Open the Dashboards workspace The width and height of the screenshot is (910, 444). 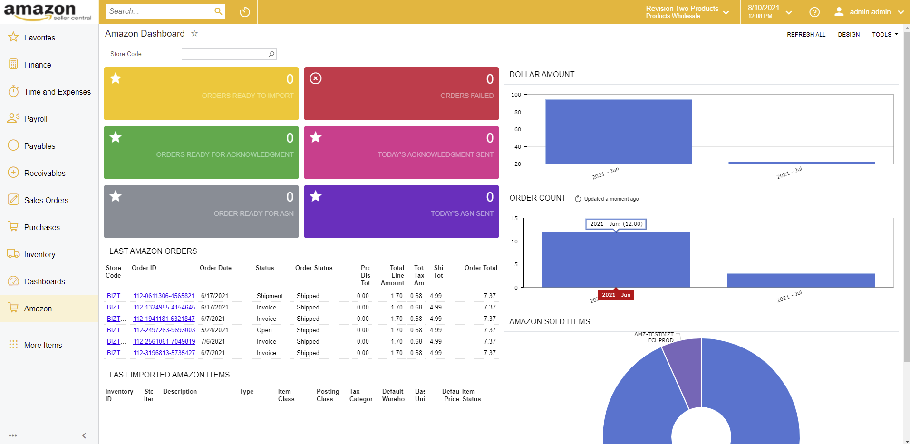[44, 281]
